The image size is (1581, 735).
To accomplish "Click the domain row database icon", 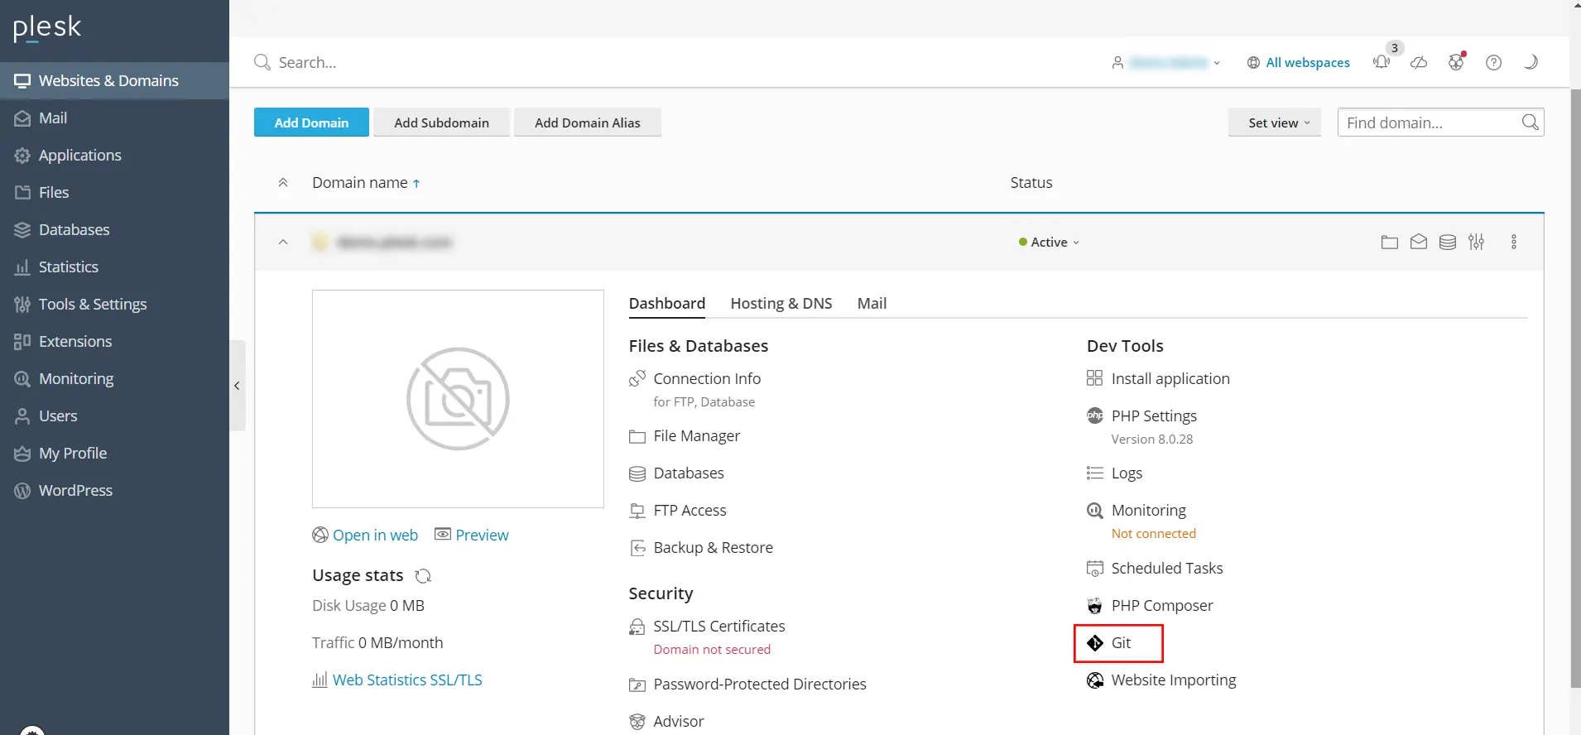I will point(1448,242).
